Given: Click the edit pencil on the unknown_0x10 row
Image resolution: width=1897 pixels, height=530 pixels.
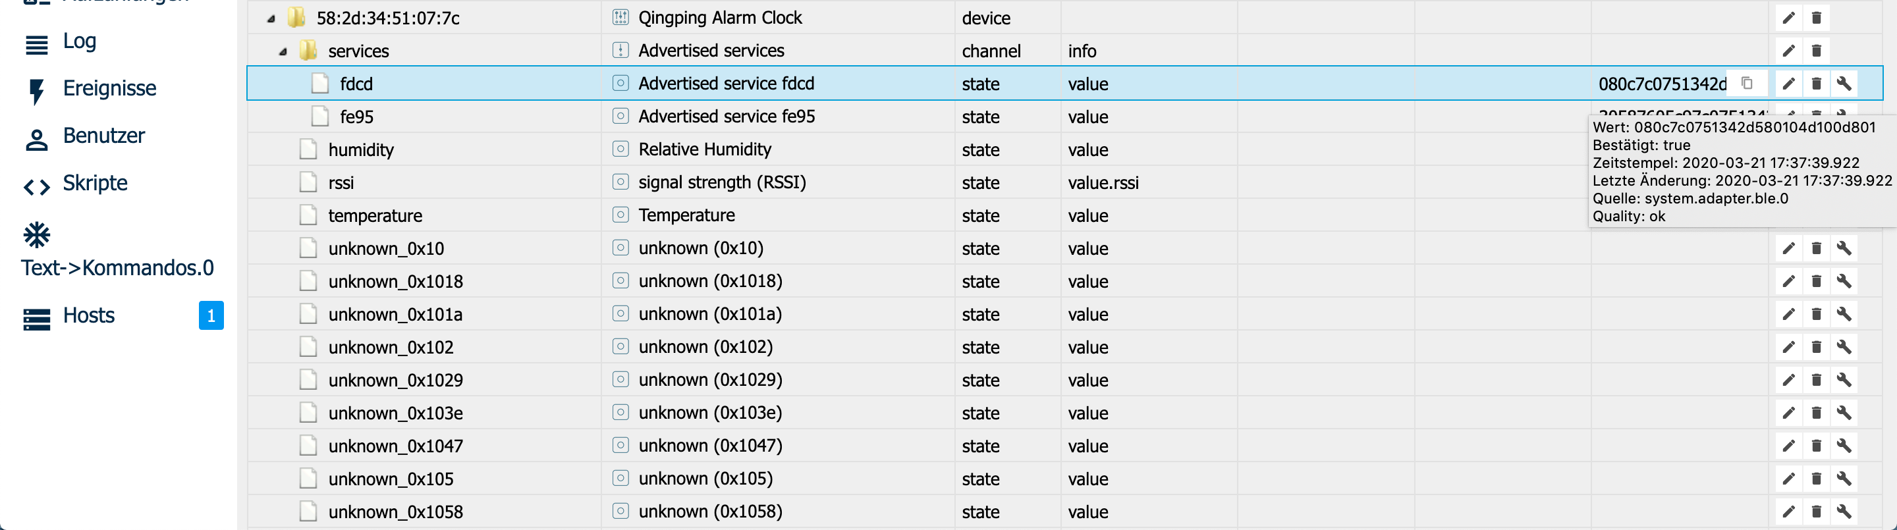Looking at the screenshot, I should [1788, 249].
